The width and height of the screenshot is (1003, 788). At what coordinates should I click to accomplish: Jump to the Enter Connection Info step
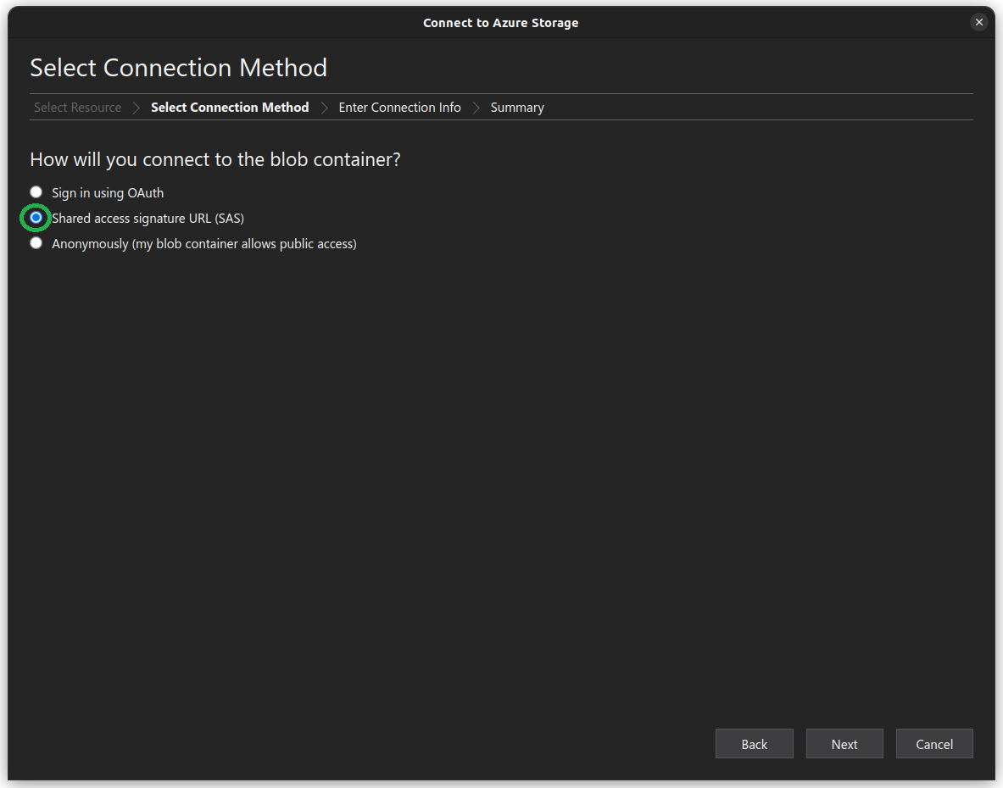[400, 108]
